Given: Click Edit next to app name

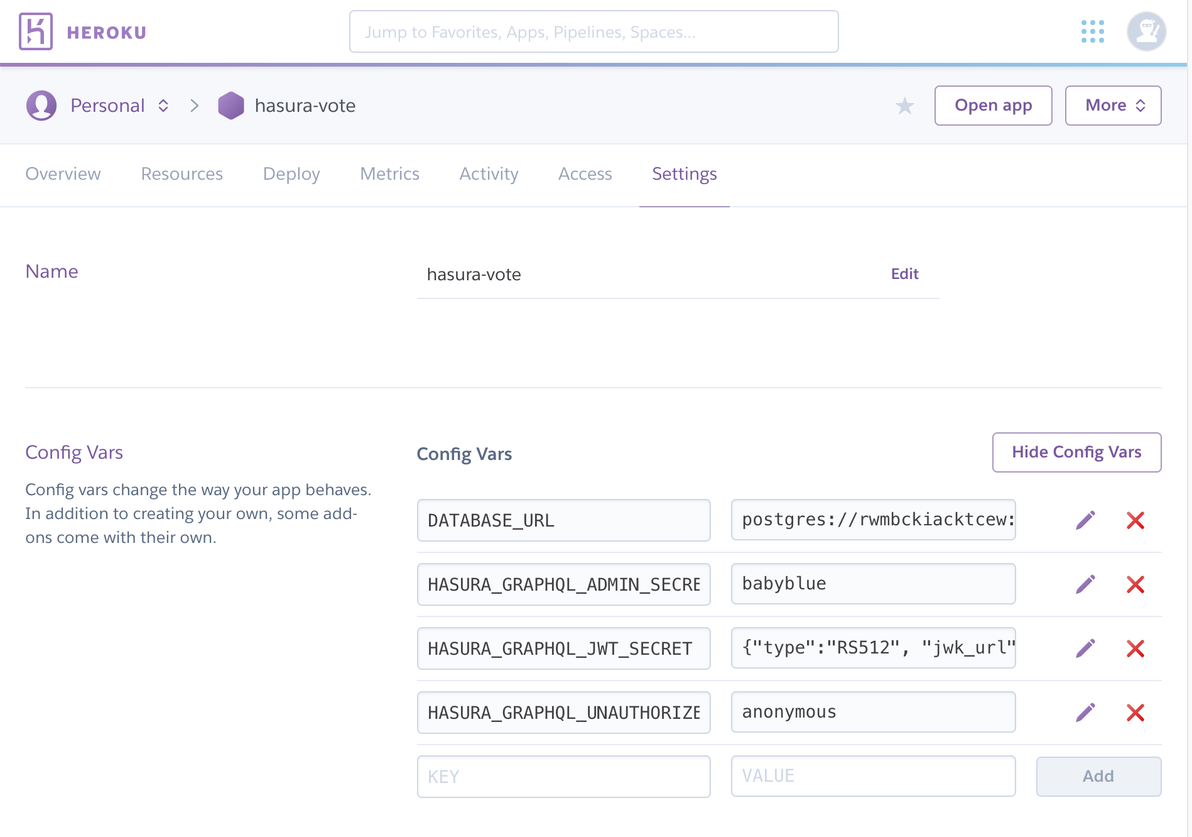Looking at the screenshot, I should [904, 274].
